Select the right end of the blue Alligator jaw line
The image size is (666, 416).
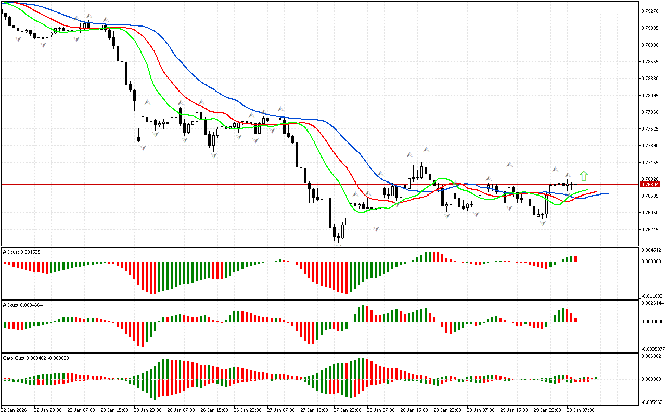coord(608,193)
